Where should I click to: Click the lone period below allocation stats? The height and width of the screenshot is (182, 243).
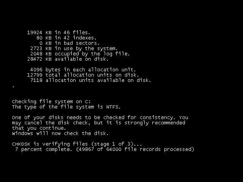(x=13, y=87)
